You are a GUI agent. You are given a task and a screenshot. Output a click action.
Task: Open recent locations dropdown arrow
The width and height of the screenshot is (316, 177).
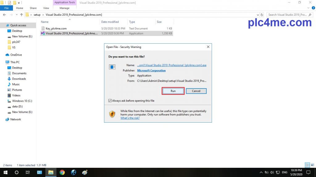pyautogui.click(x=16, y=15)
